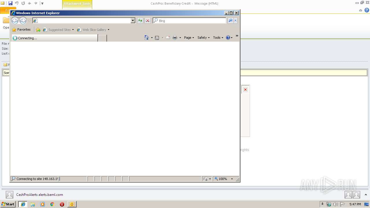370x208 pixels.
Task: Click the Outlook taskbar icon
Action: click(72, 204)
